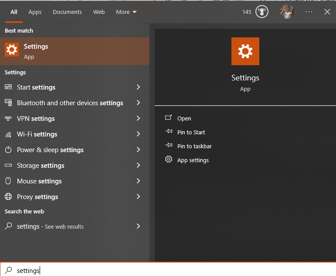Switch to the Documents tab

point(67,12)
